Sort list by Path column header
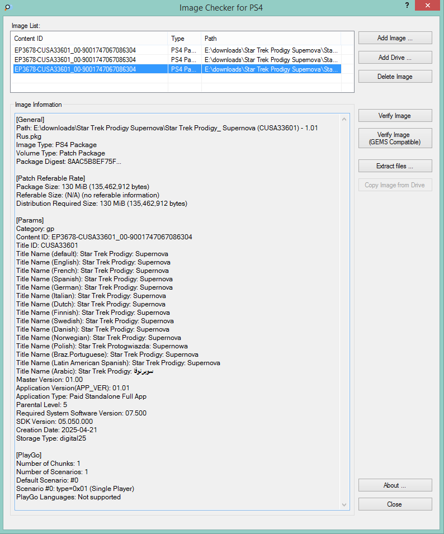This screenshot has width=444, height=534. pyautogui.click(x=271, y=39)
